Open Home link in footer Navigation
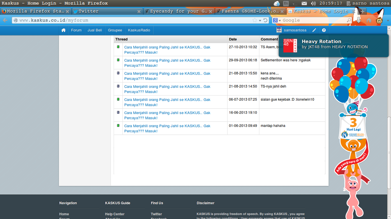The width and height of the screenshot is (391, 219). click(x=64, y=214)
